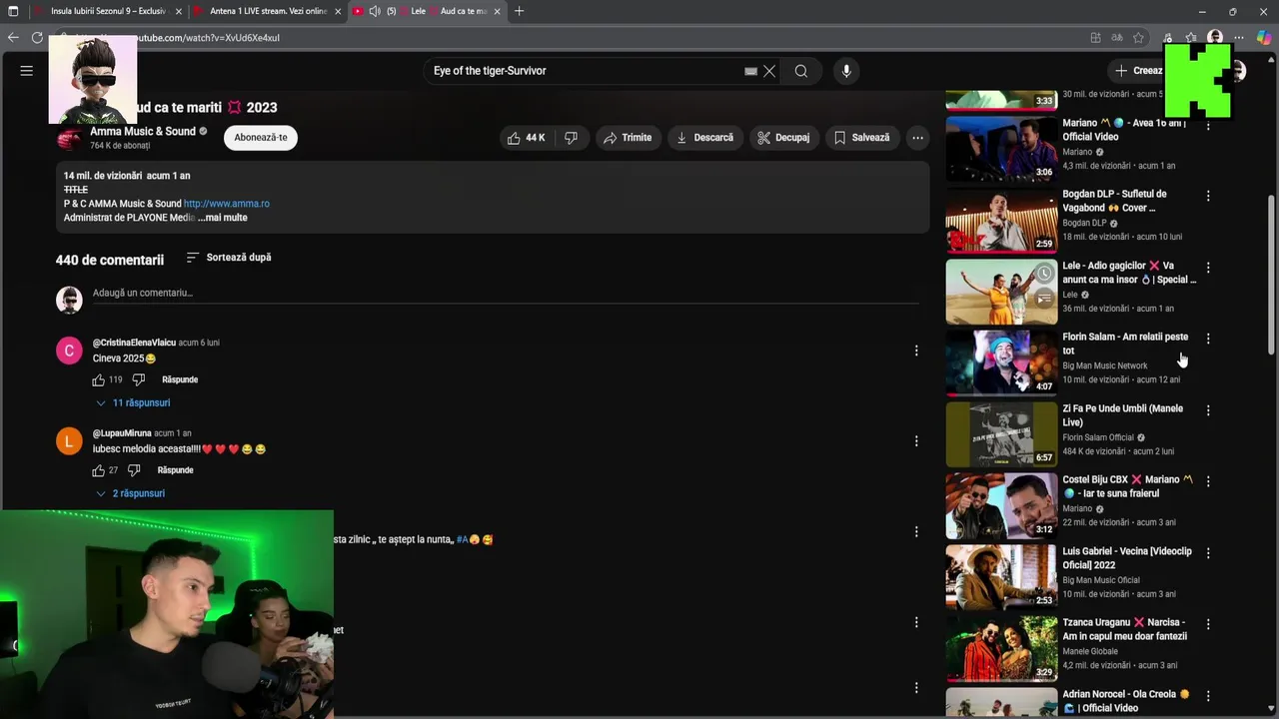Open @CristinaElenaVlaicu commenter profile
Viewport: 1279px width, 719px height.
(134, 343)
